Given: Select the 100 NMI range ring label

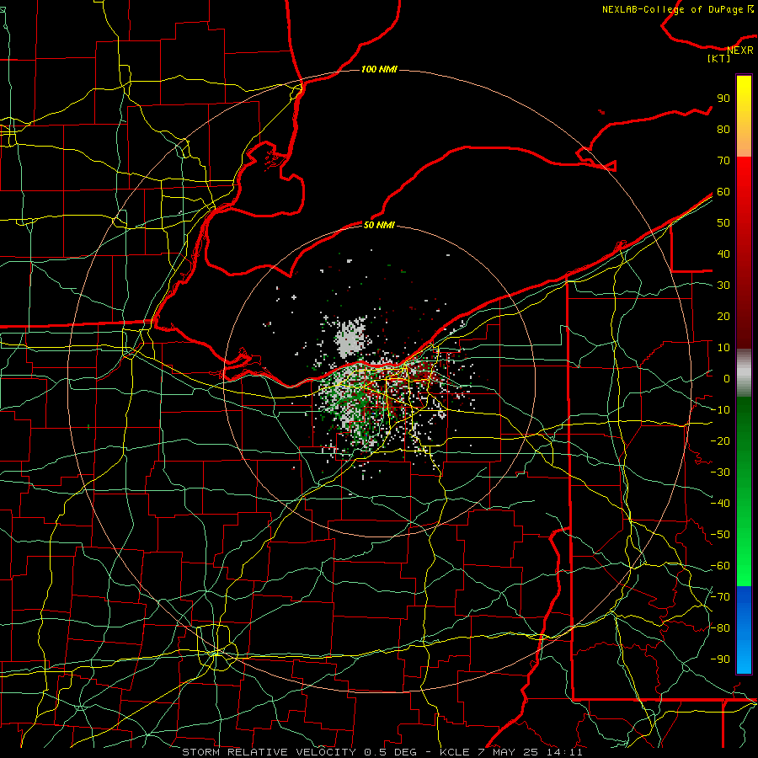Looking at the screenshot, I should click(x=379, y=69).
